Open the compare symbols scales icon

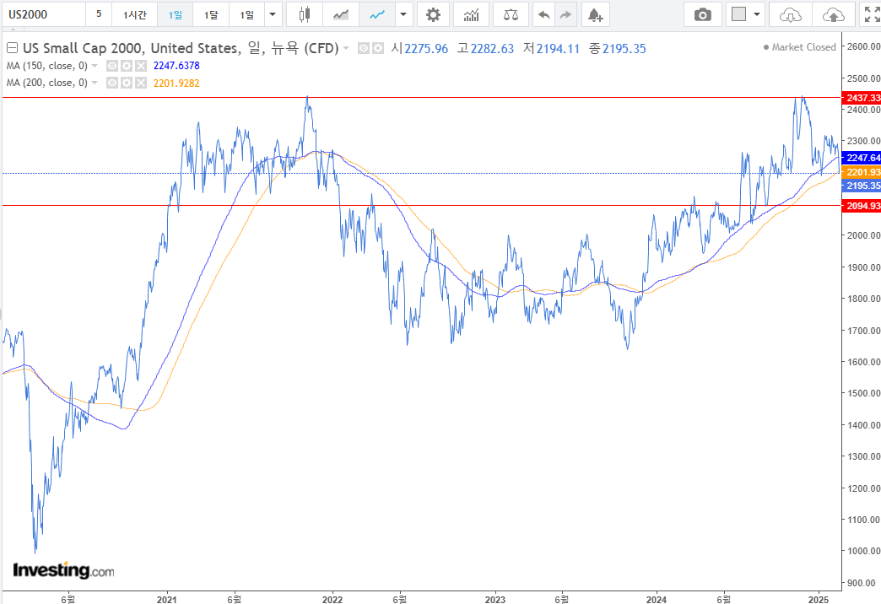[x=511, y=14]
